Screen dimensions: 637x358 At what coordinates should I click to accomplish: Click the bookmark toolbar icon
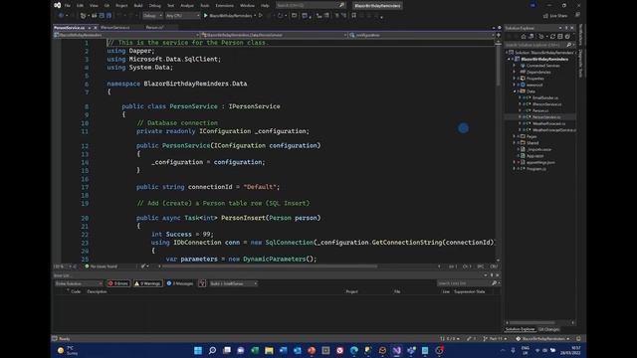click(354, 16)
